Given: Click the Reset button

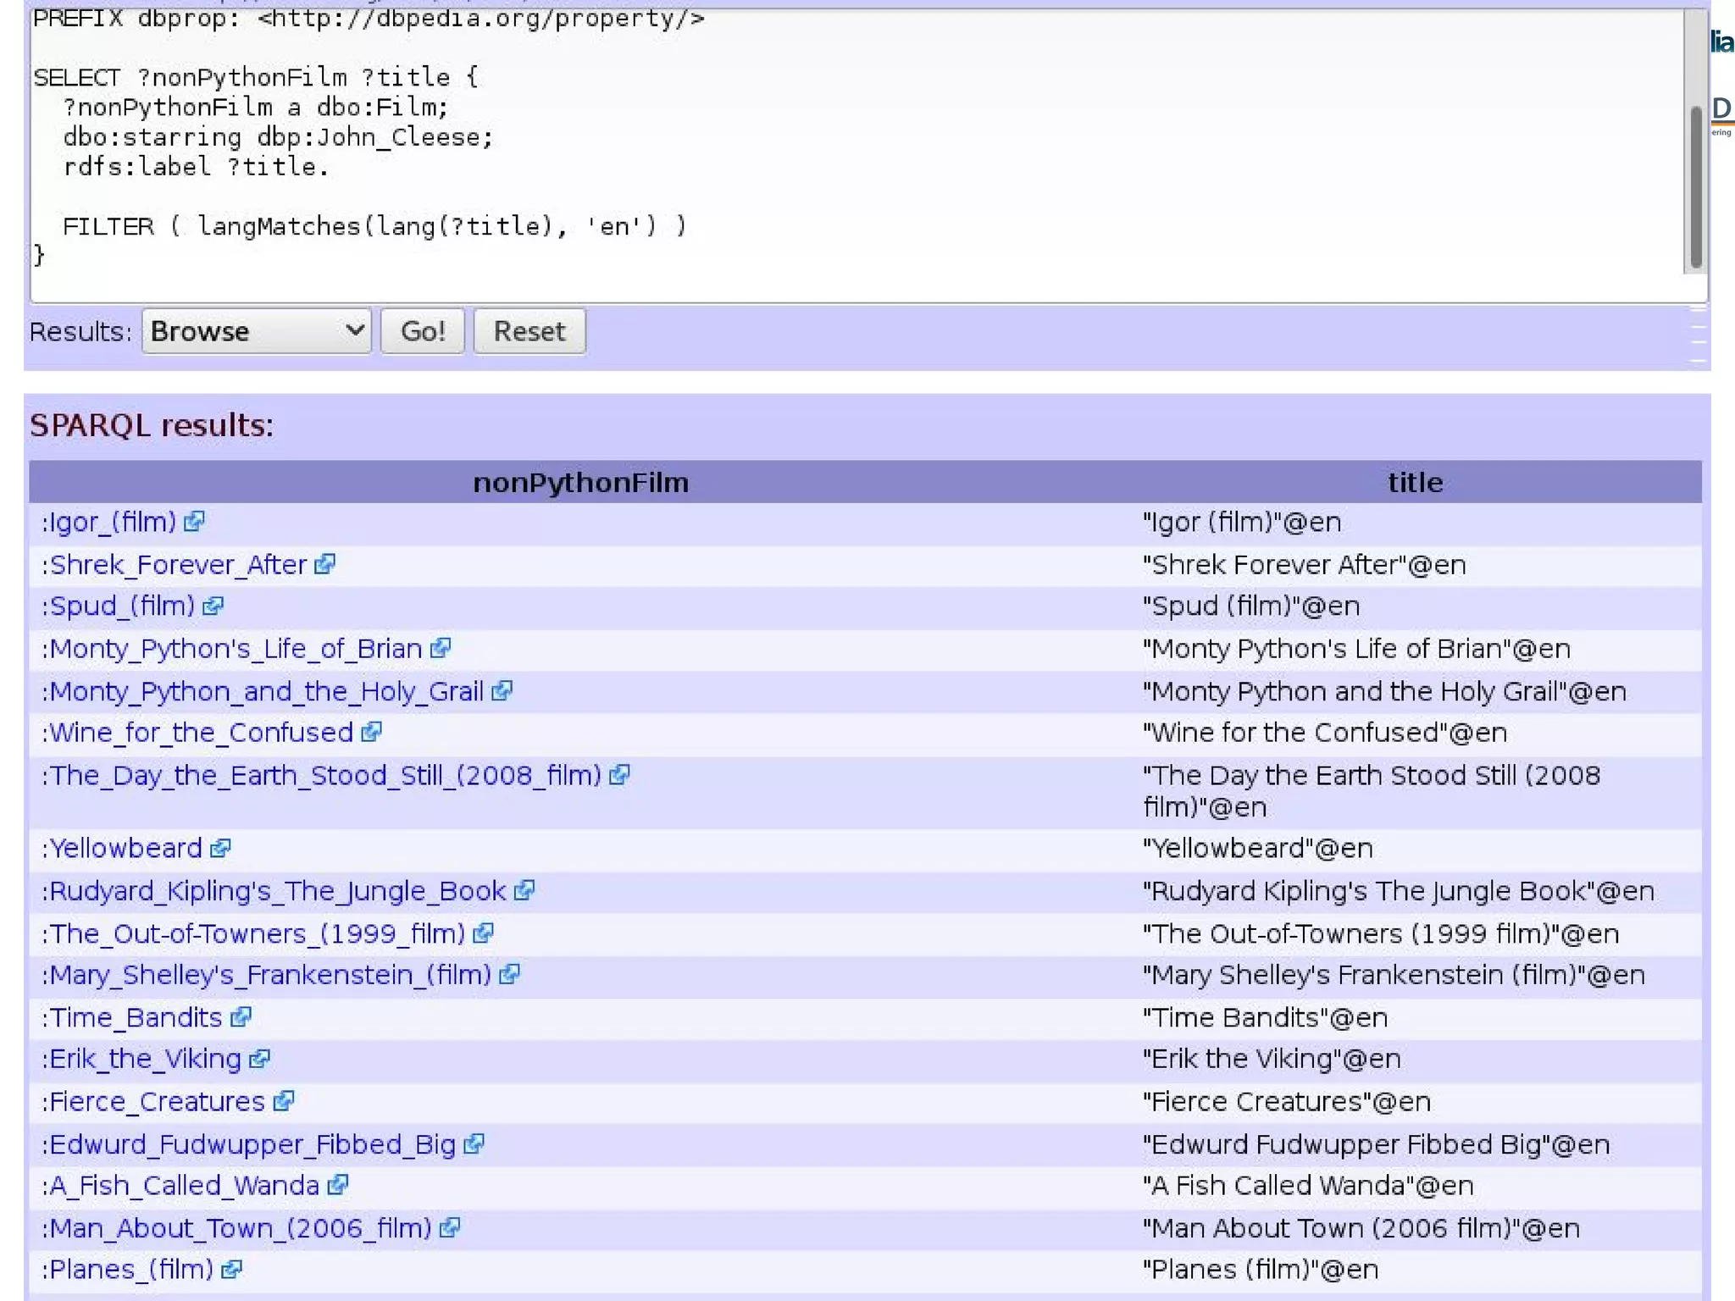Looking at the screenshot, I should (529, 331).
